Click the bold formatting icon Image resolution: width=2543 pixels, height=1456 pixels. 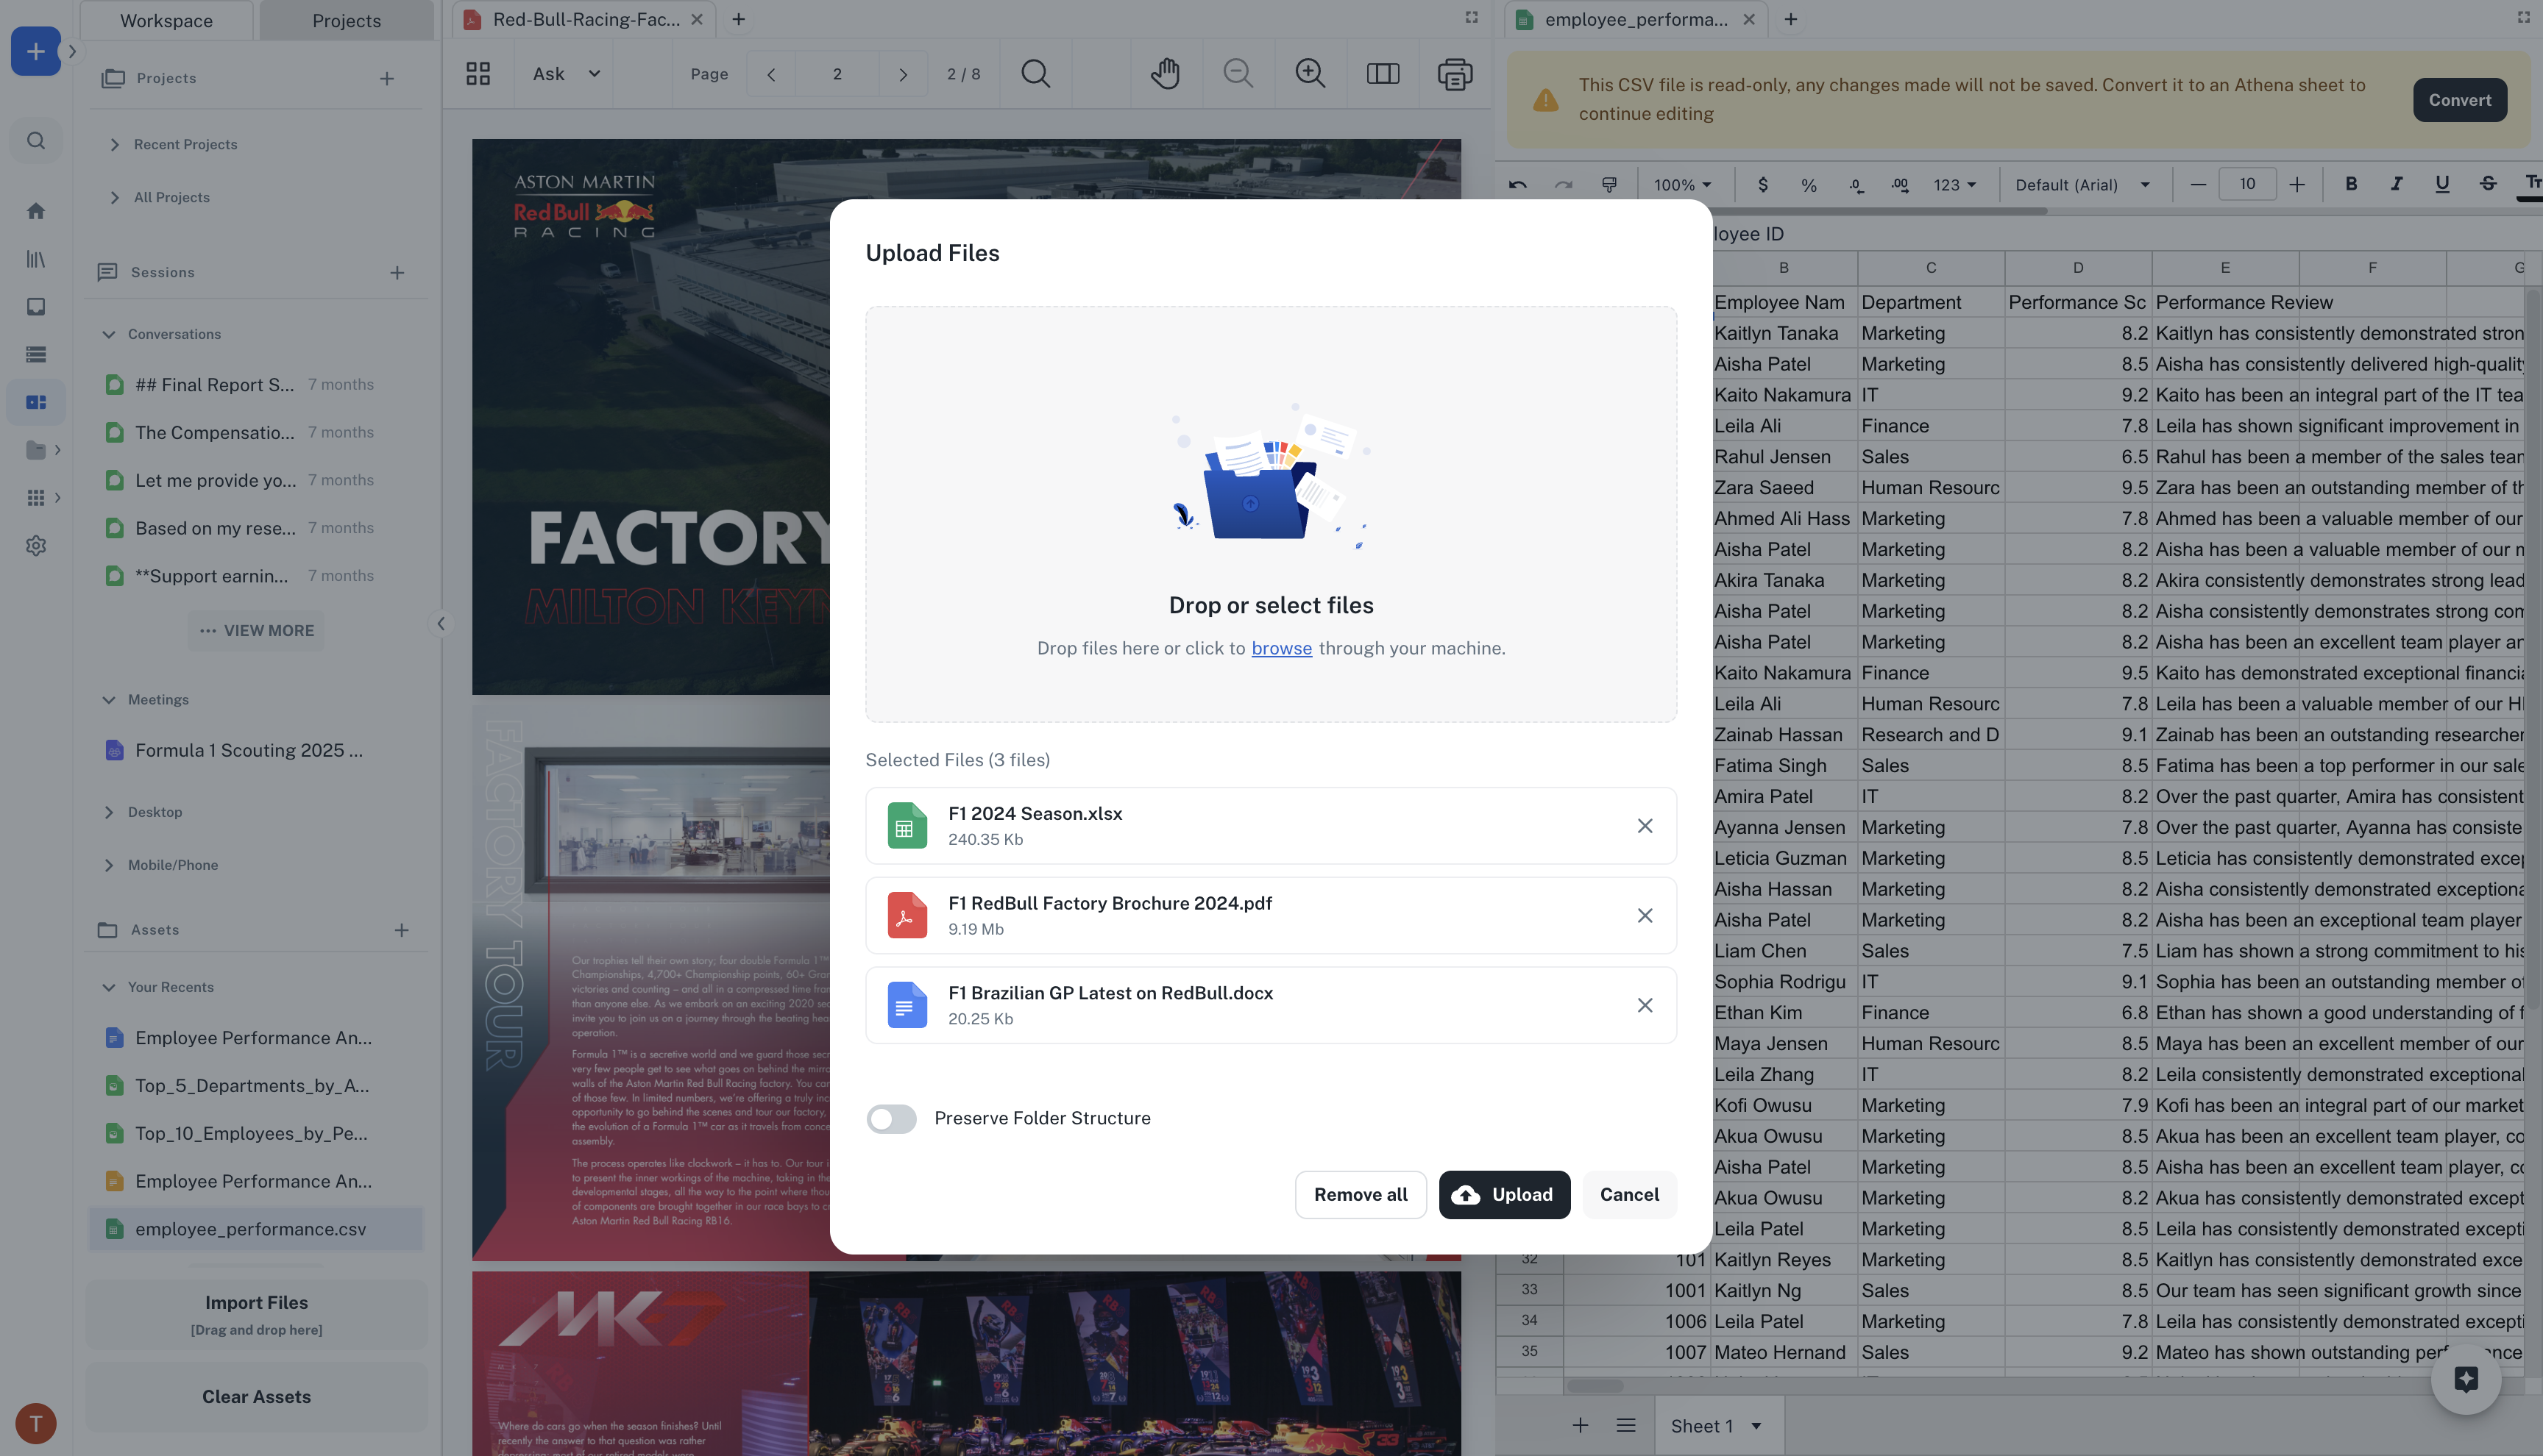point(2351,184)
